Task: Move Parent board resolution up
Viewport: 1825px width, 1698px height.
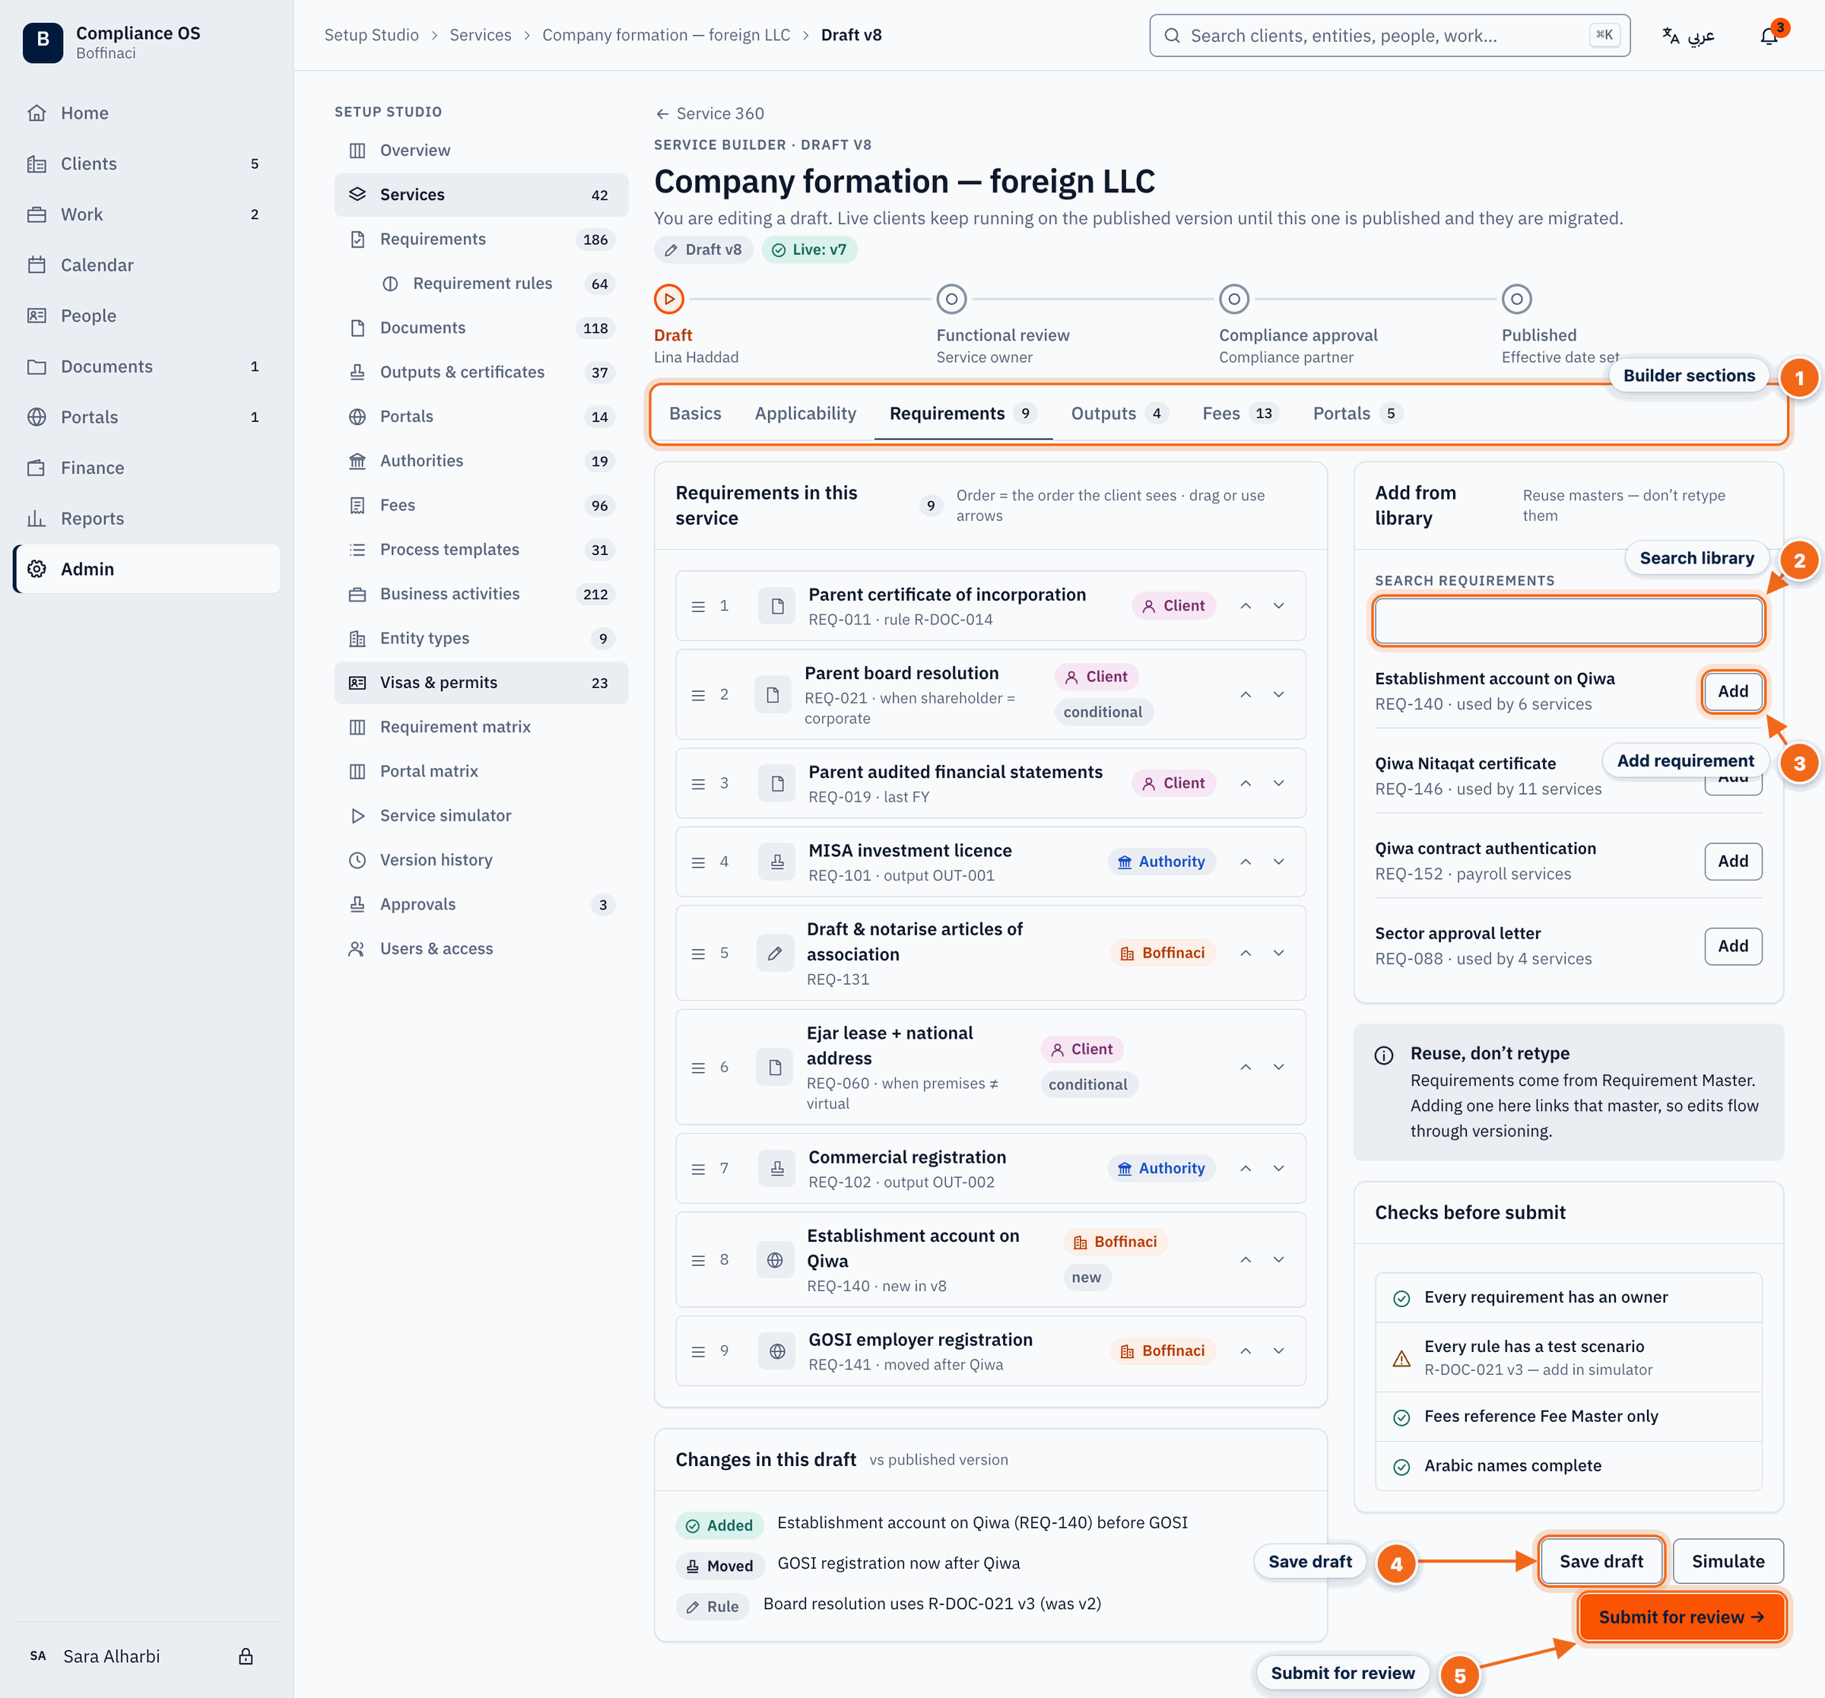Action: 1245,695
